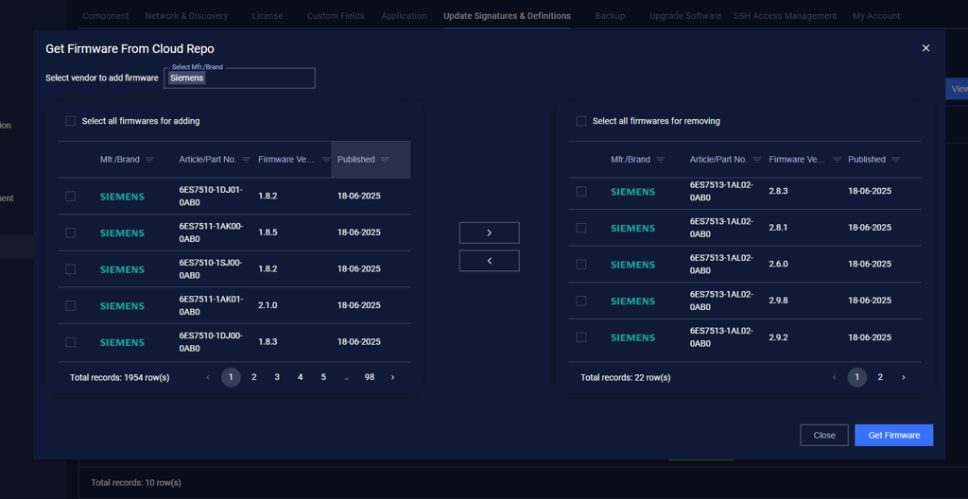This screenshot has width=968, height=499.
Task: Switch to the Backup tab
Action: 610,16
